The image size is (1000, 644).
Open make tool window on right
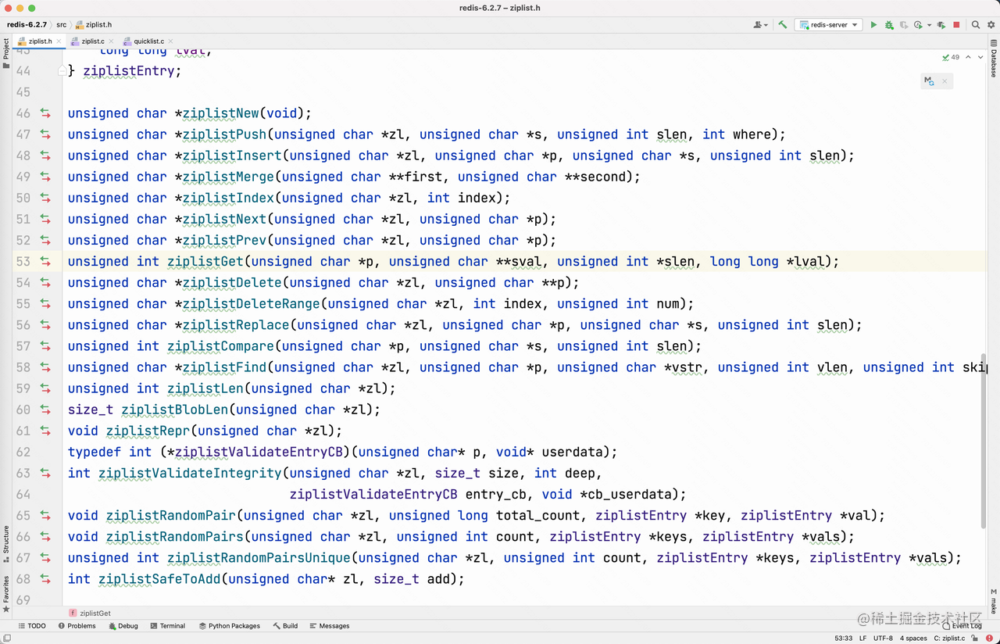coord(994,602)
